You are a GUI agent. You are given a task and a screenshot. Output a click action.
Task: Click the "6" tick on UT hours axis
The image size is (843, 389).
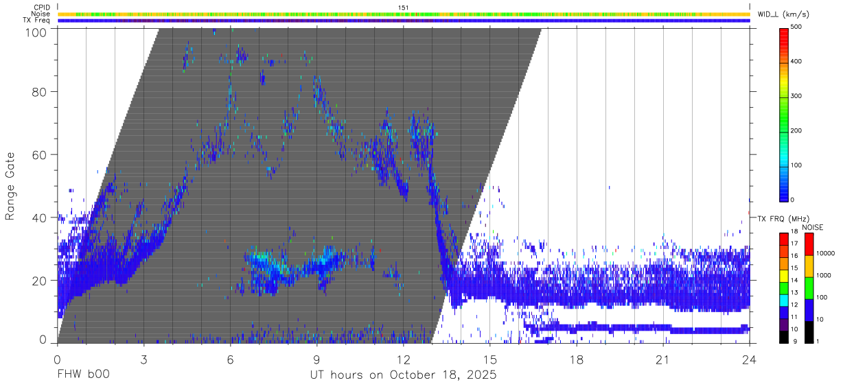click(231, 359)
